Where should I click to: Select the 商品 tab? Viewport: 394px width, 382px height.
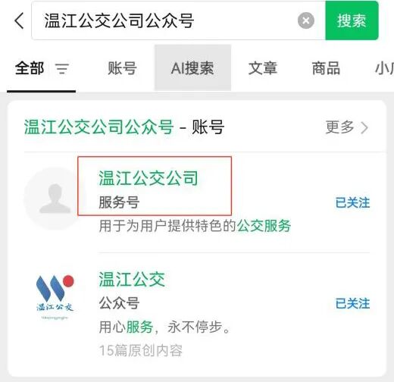click(x=326, y=68)
